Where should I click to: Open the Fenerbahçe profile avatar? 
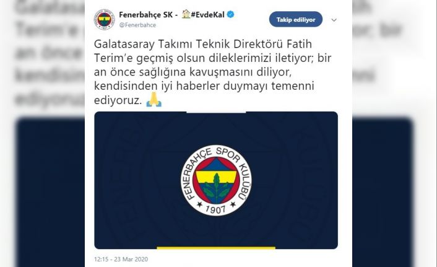(x=104, y=20)
